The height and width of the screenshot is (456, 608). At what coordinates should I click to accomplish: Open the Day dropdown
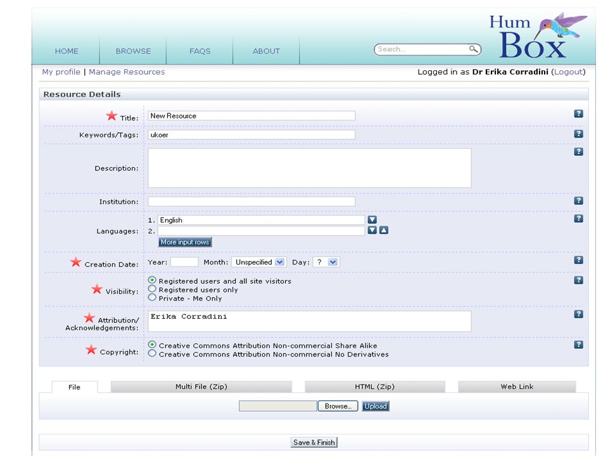pos(326,262)
